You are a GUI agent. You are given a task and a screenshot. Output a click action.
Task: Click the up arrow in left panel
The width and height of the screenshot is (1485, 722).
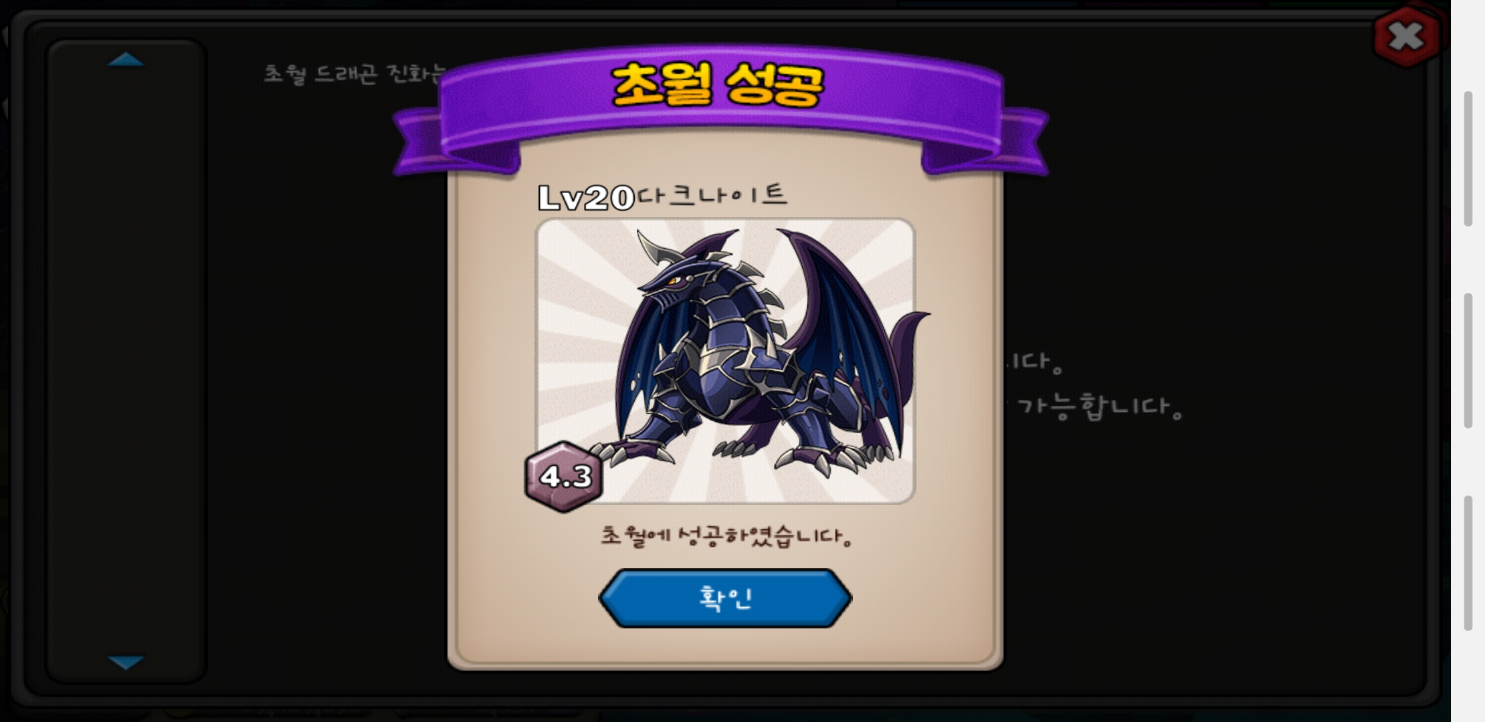tap(126, 60)
